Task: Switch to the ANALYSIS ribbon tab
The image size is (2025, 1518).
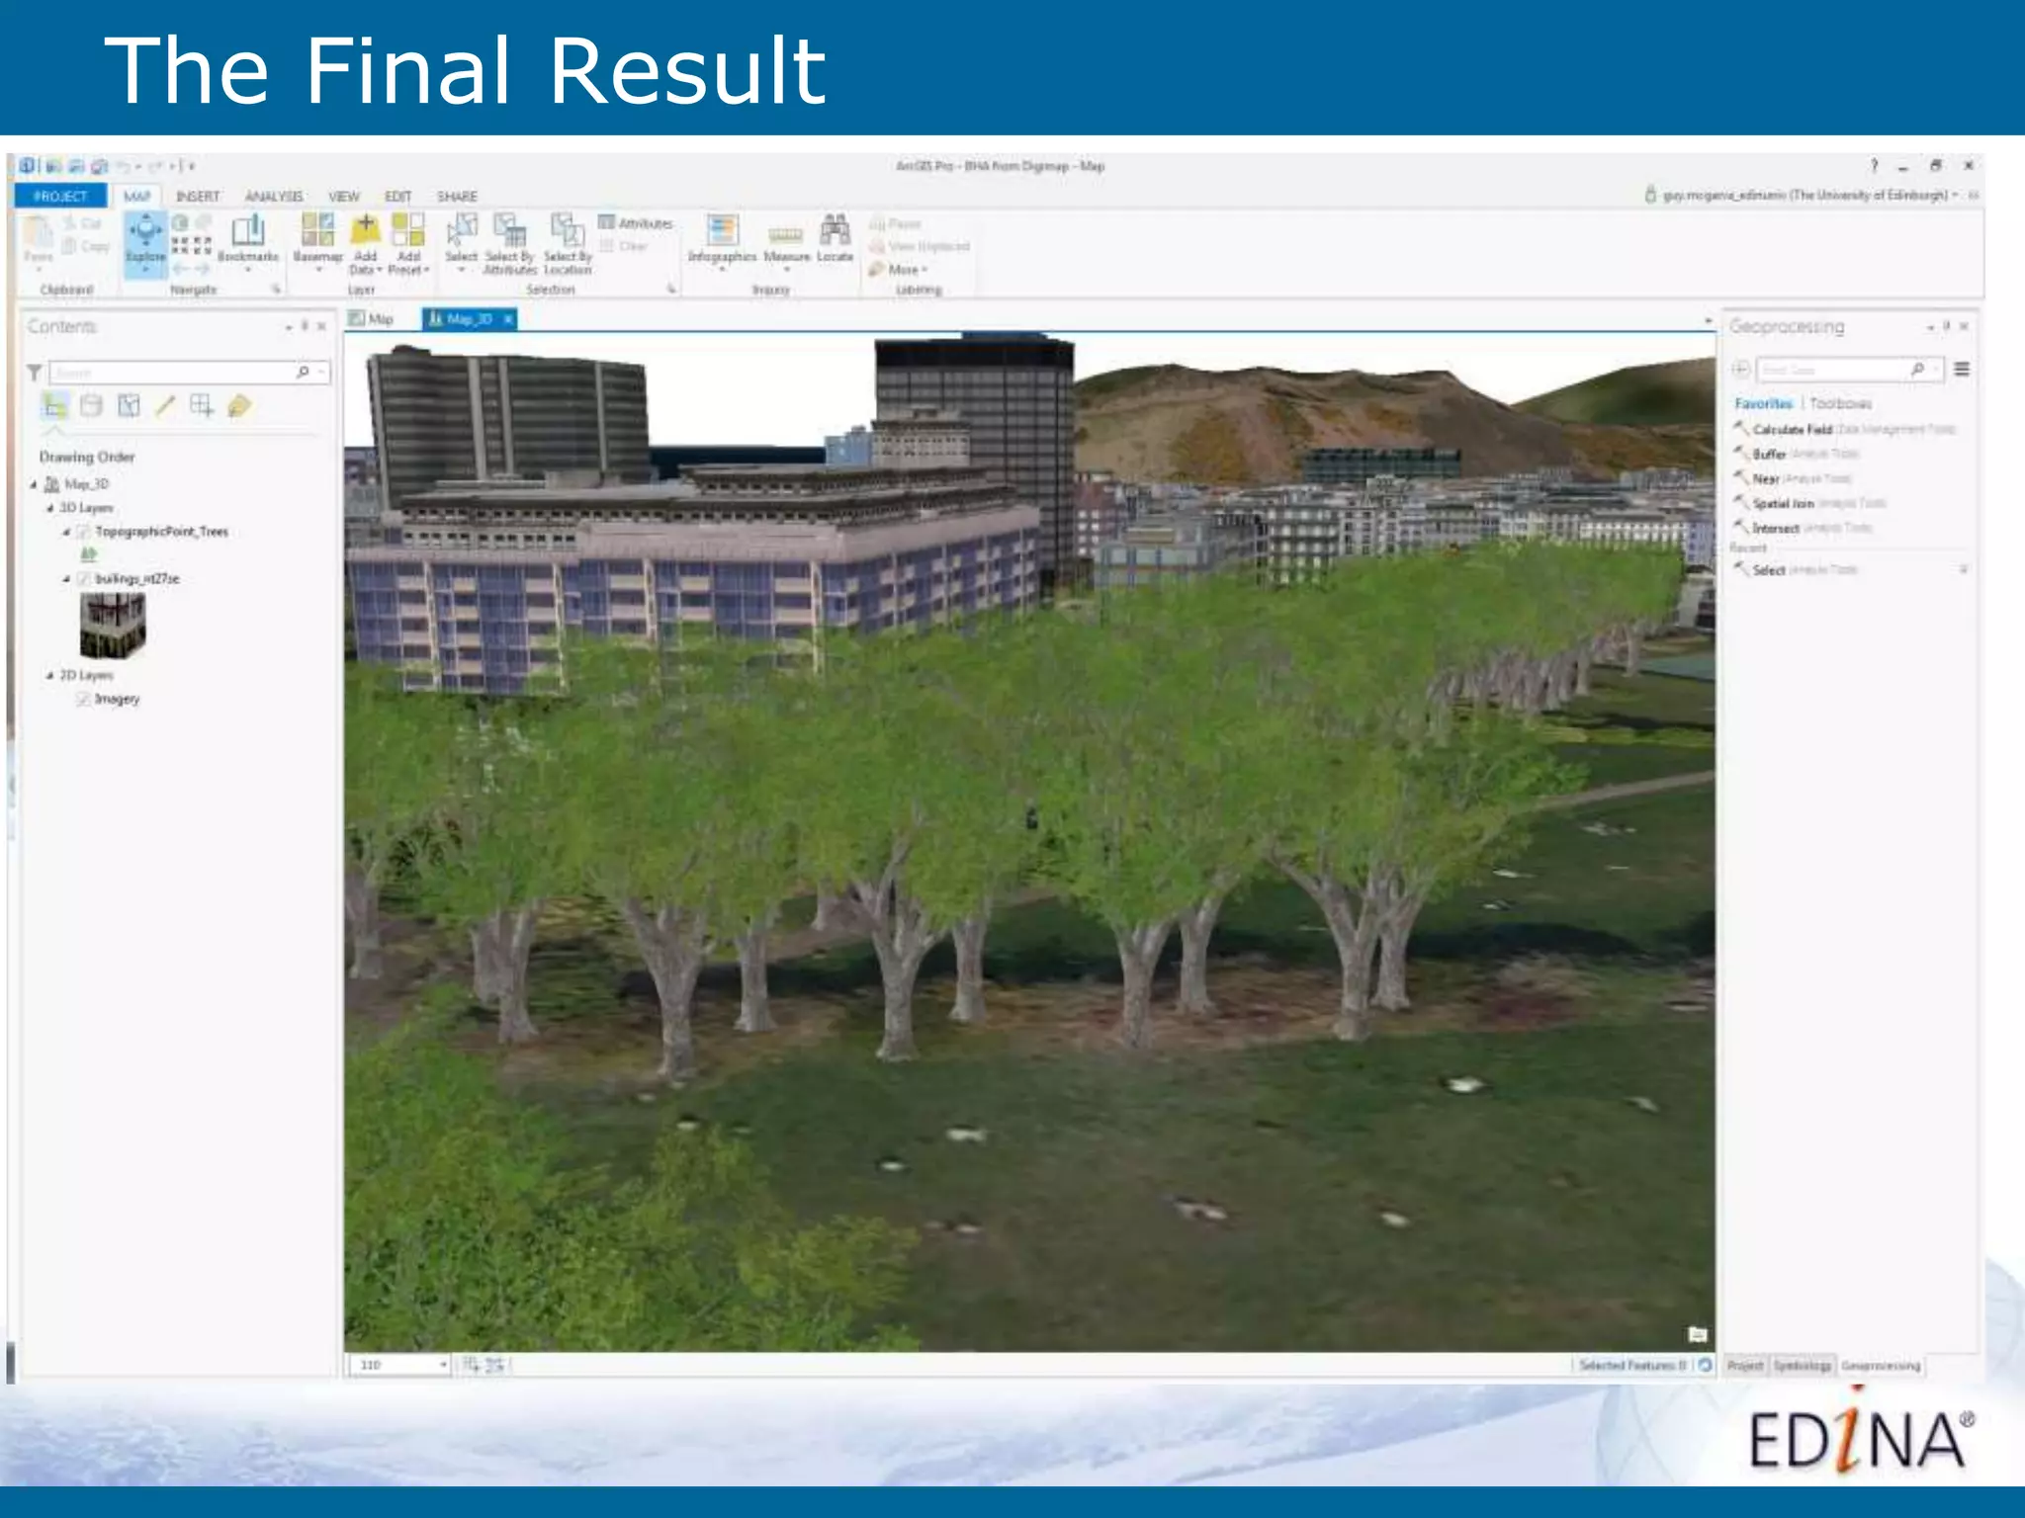Action: coord(274,197)
